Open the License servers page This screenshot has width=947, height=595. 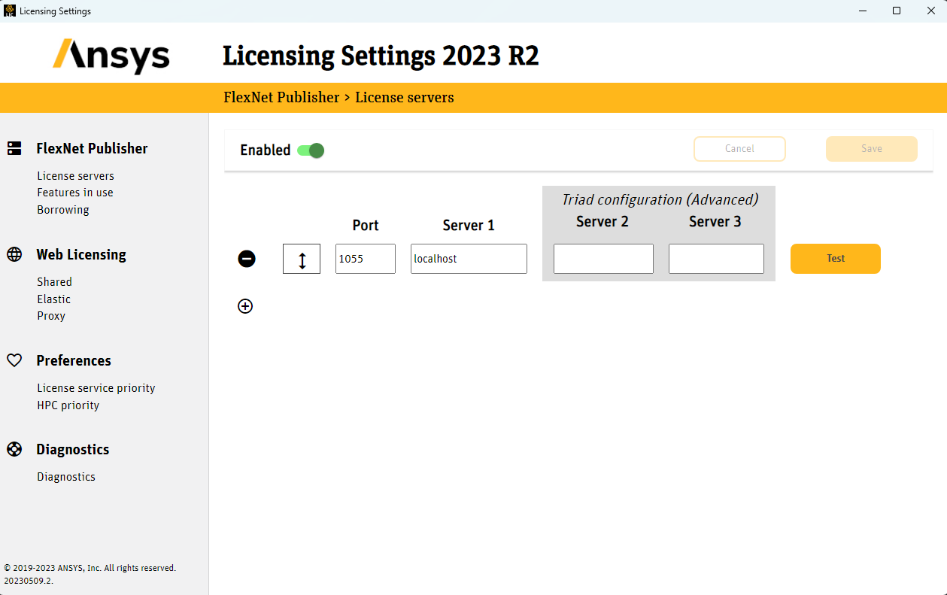pyautogui.click(x=75, y=175)
